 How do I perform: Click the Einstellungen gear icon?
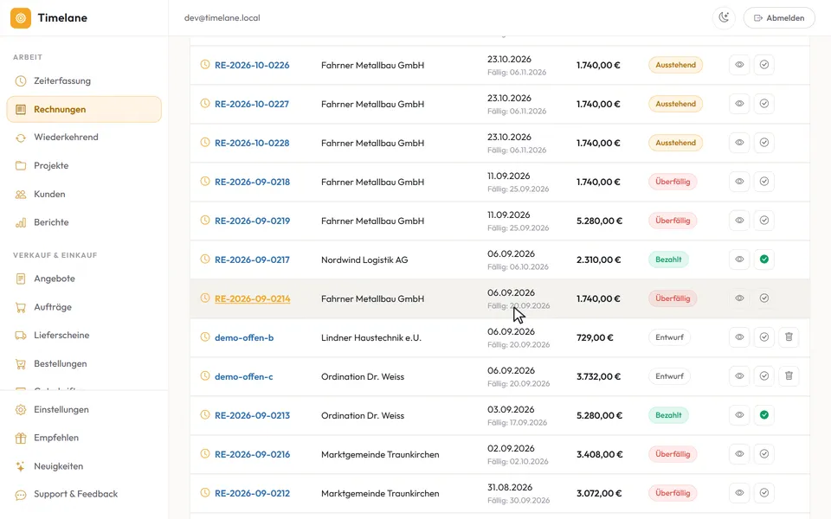[21, 410]
